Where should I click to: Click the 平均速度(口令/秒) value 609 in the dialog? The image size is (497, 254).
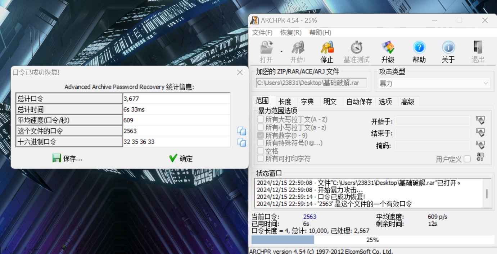(176, 120)
